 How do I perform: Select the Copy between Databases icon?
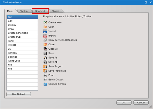(x=45, y=40)
